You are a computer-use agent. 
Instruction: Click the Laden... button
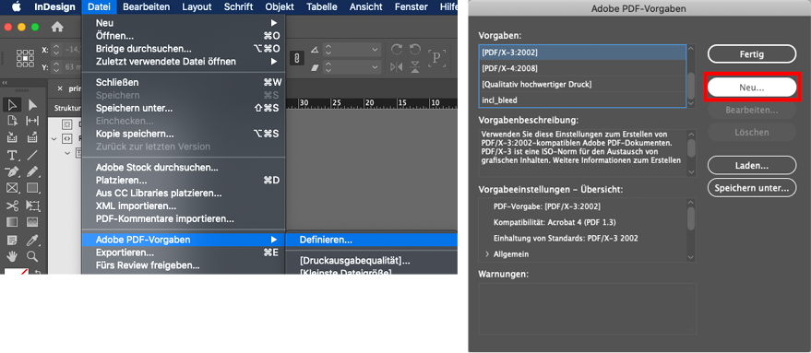[752, 165]
